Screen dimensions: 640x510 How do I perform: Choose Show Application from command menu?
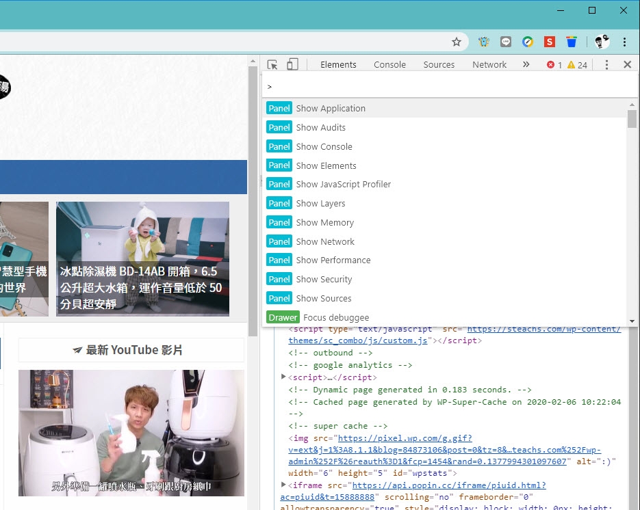pos(331,109)
